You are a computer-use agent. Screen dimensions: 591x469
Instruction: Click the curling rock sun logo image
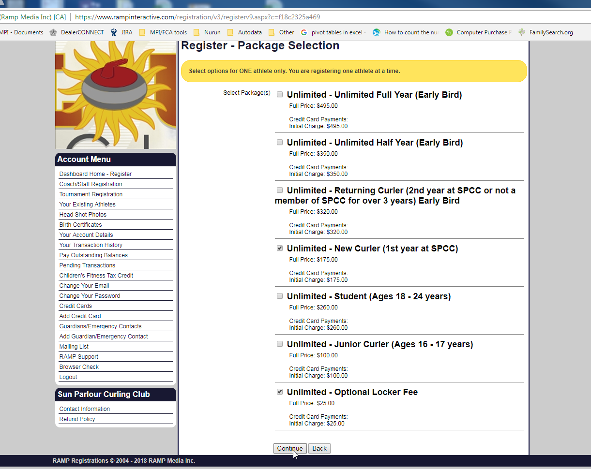pos(116,95)
